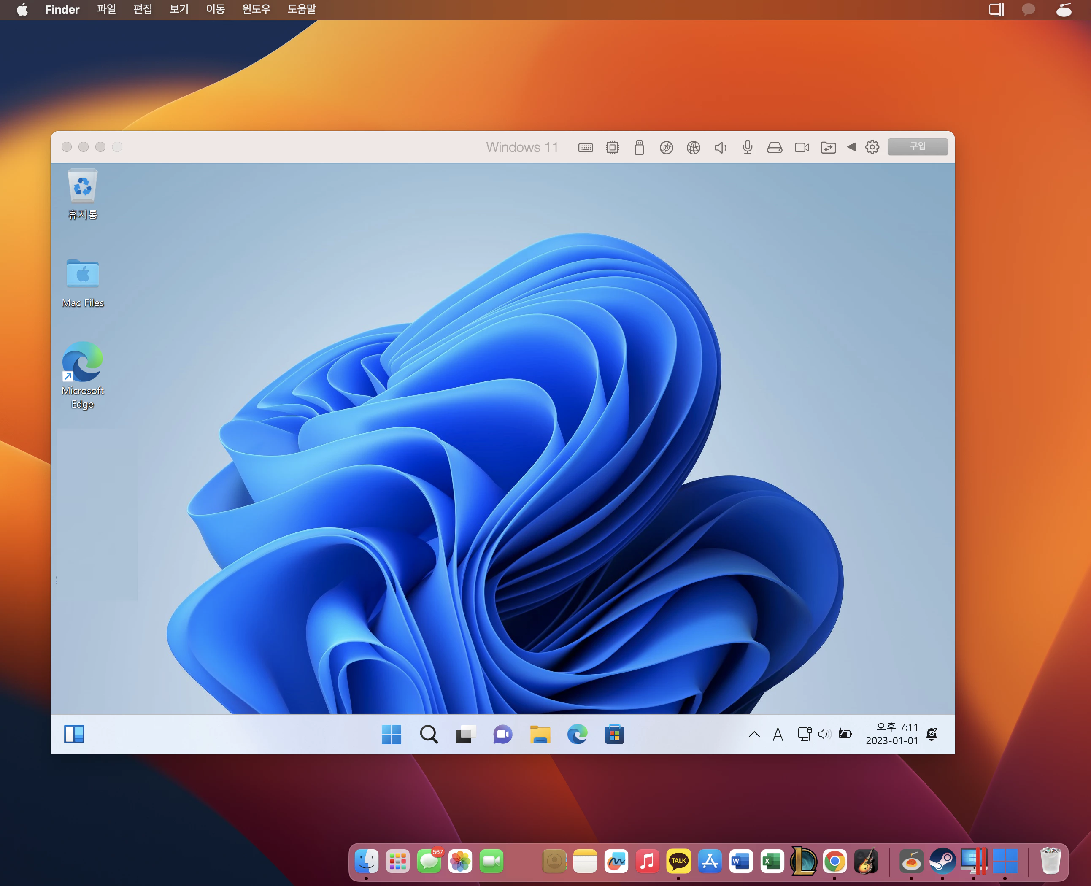The width and height of the screenshot is (1091, 886).
Task: Open the network globe icon
Action: click(x=693, y=148)
